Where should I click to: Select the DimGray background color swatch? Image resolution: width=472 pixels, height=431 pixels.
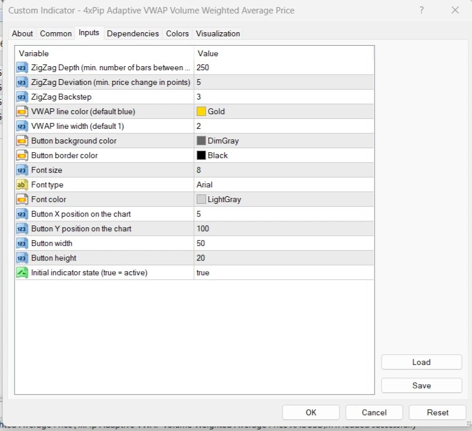[x=201, y=141]
